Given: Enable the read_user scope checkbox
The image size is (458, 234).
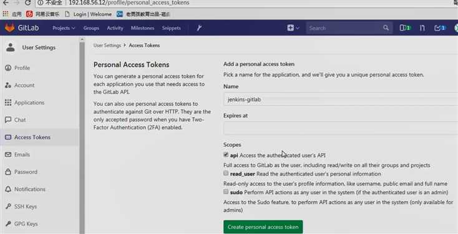Looking at the screenshot, I should click(x=226, y=173).
